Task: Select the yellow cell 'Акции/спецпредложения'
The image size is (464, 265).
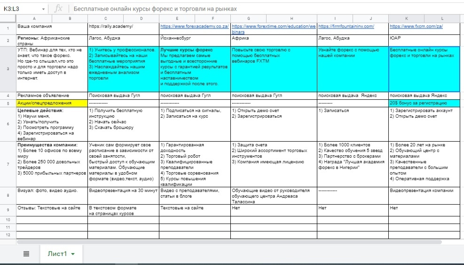Action: [x=52, y=103]
